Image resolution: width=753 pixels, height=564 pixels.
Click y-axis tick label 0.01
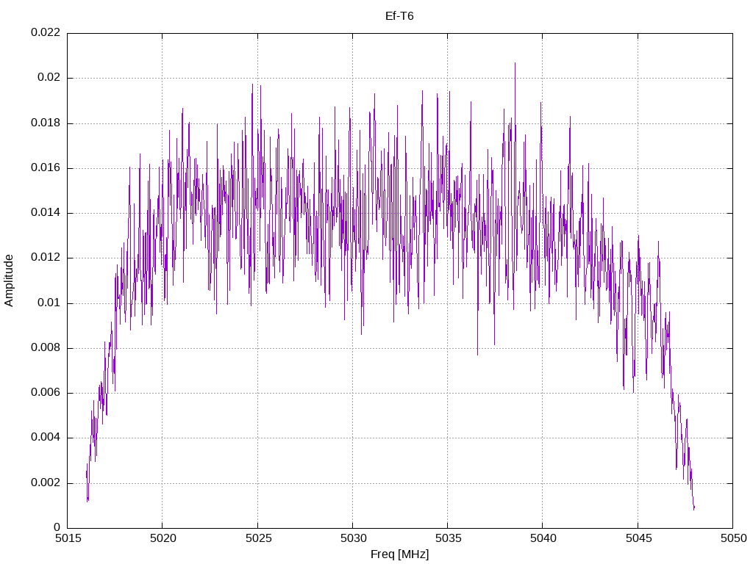[49, 303]
